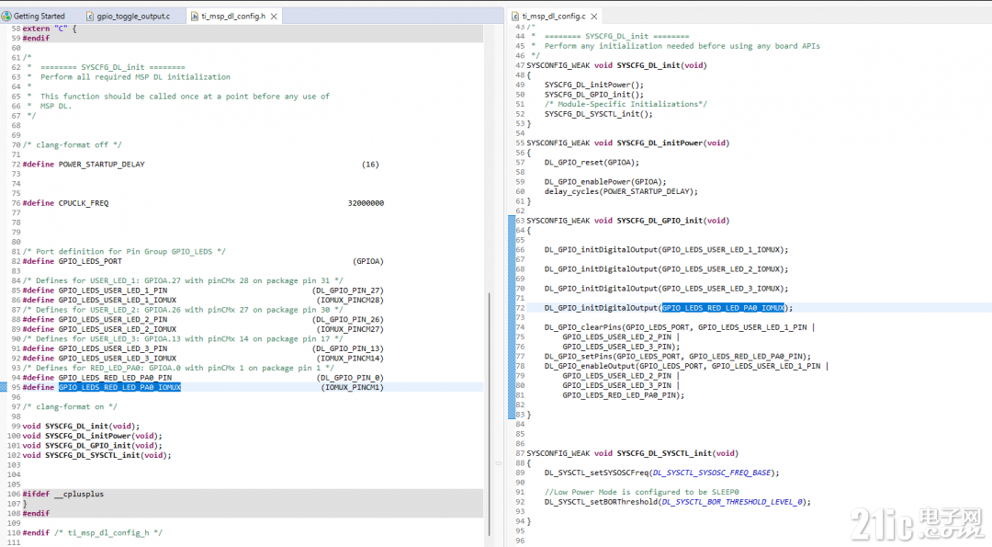Click the 'Port definition for Pin Group GPIO_LEDS' comment
The image size is (992, 547).
(x=124, y=251)
